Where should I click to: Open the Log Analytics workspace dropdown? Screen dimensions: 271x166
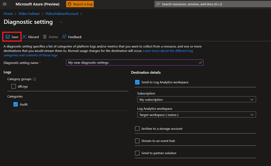[196, 115]
